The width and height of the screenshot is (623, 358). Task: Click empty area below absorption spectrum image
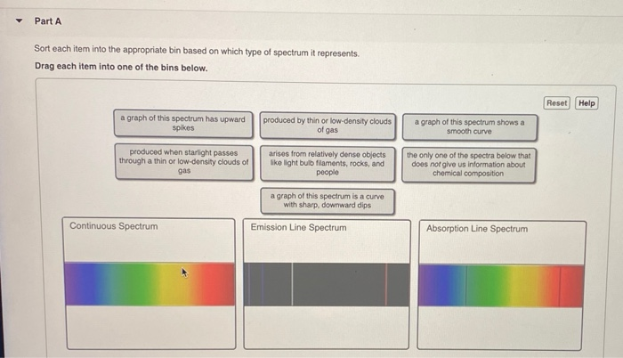500,328
